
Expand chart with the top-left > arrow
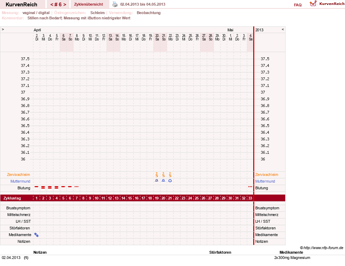click(3, 29)
